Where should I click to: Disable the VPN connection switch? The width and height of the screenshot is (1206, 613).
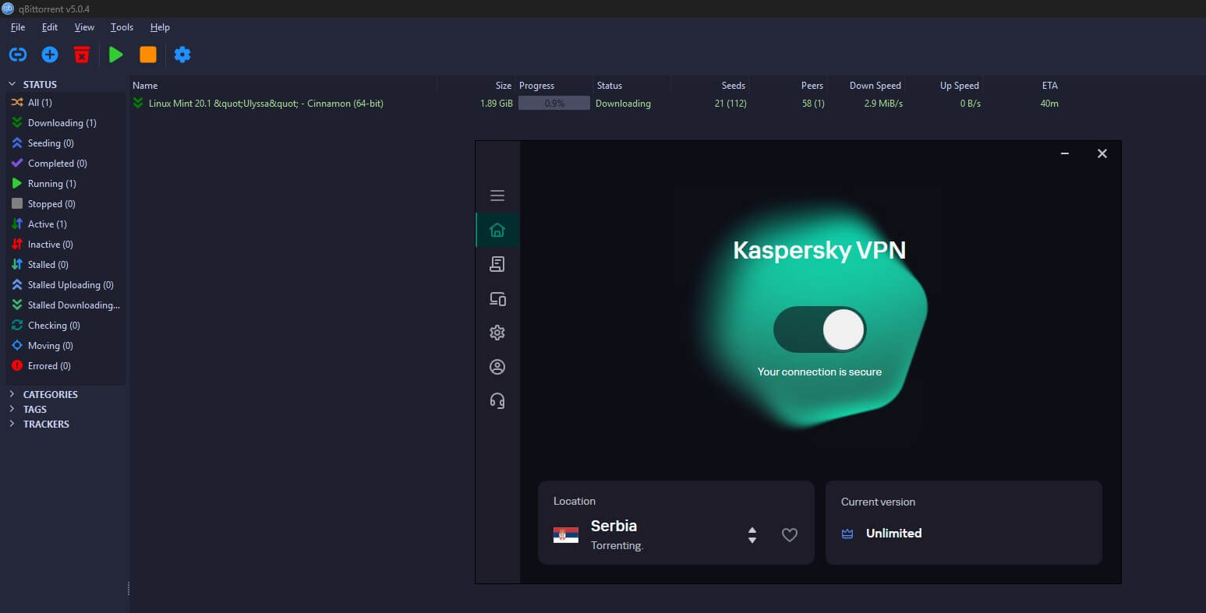click(x=819, y=329)
